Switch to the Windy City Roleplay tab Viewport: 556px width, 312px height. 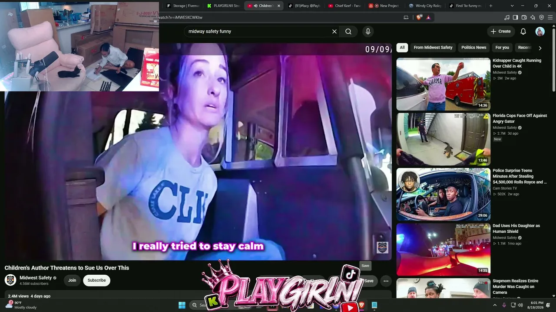pos(426,6)
